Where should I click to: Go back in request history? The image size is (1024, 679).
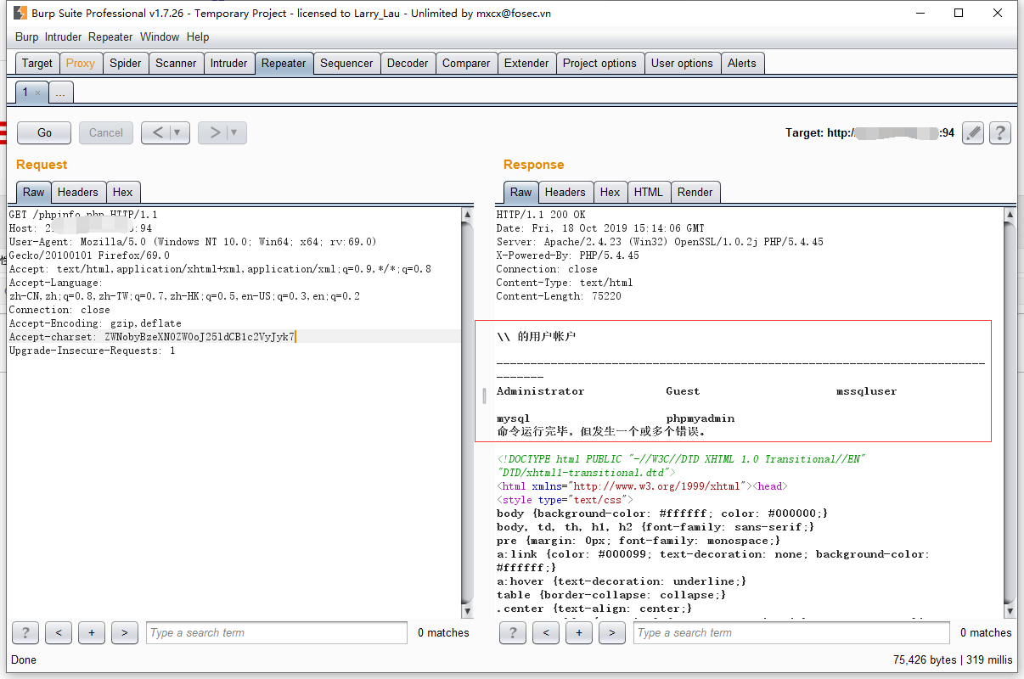pos(157,132)
